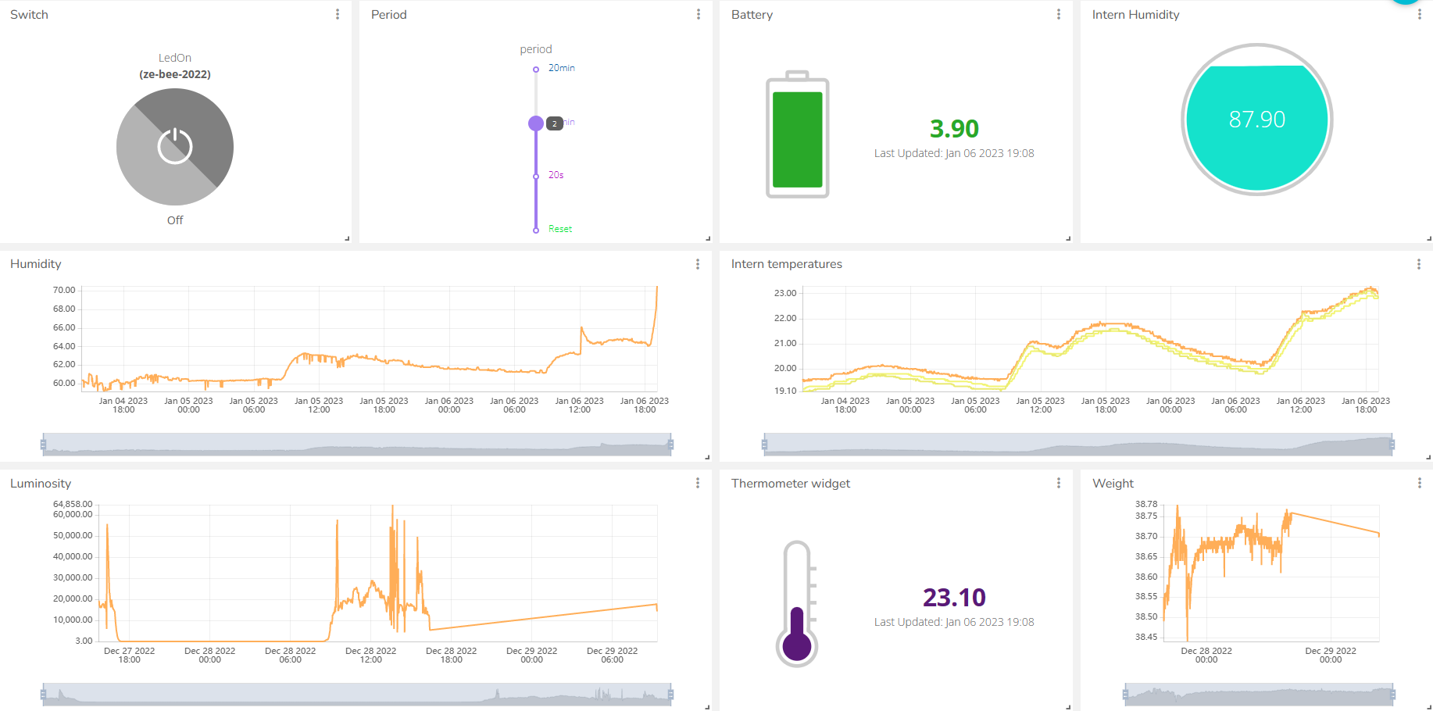The height and width of the screenshot is (711, 1433).
Task: Open the Intern temperatures options menu
Action: 1419,264
